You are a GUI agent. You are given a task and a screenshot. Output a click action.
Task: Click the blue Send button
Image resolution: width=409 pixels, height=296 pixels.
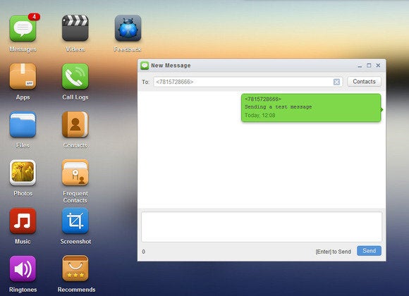point(369,251)
